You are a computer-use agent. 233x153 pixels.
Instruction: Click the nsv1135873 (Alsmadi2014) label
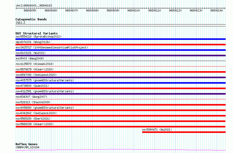[x=35, y=64]
